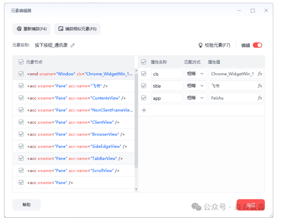Click the fx icon in cls row
Screen dimensions: 284x222
pyautogui.click(x=260, y=74)
